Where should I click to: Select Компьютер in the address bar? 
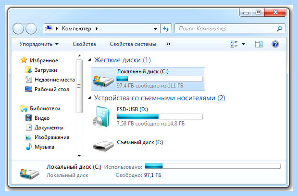pos(76,29)
